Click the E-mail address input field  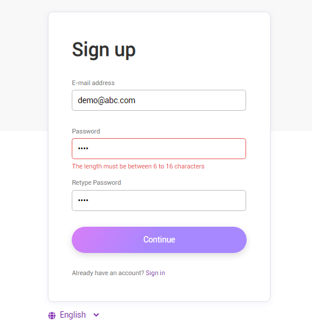(x=159, y=100)
